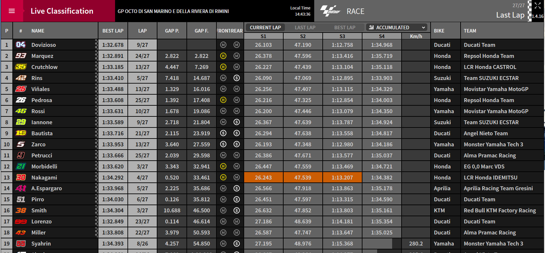Open the hamburger menu icon
The height and width of the screenshot is (253, 545).
pyautogui.click(x=12, y=11)
